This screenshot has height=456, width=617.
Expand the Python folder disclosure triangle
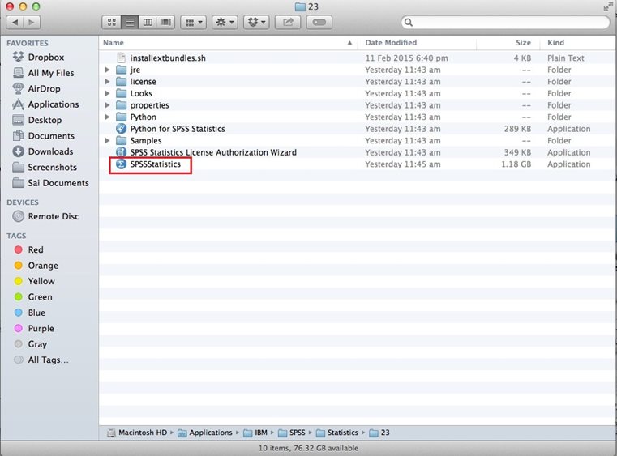click(x=108, y=117)
